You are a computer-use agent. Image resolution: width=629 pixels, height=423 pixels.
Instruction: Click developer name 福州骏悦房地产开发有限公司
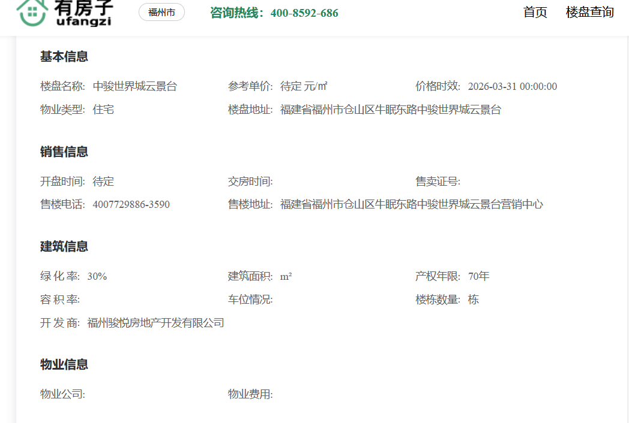tap(155, 323)
